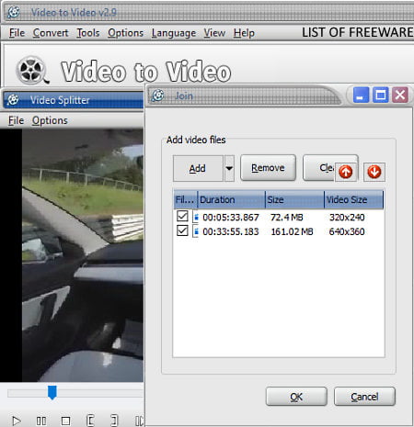The image size is (414, 427).
Task: Open File menu in Video Splitter
Action: (x=16, y=120)
